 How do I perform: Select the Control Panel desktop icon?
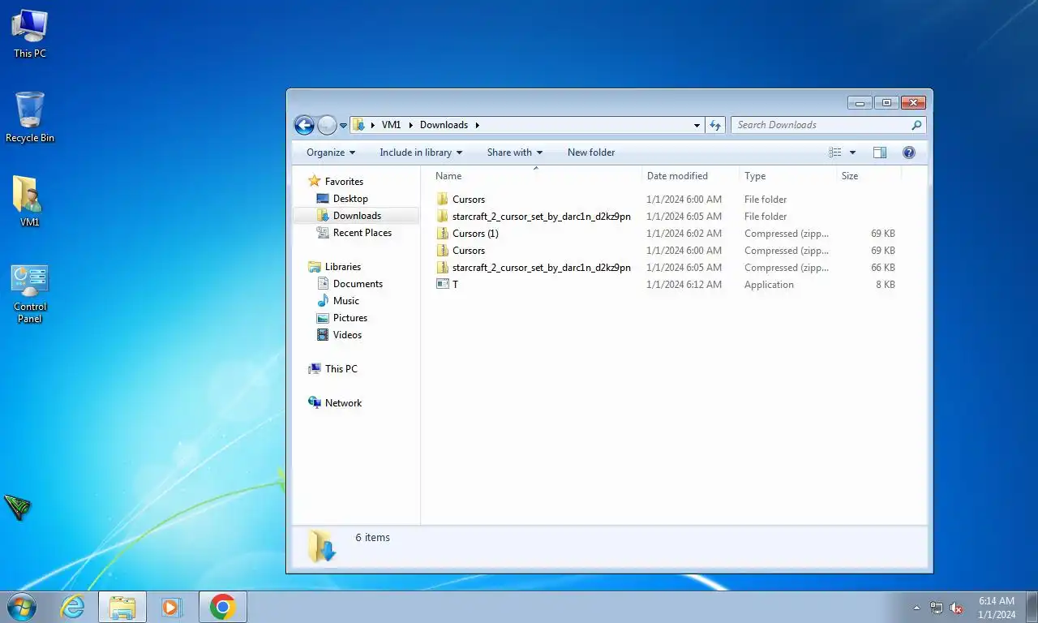[x=30, y=294]
